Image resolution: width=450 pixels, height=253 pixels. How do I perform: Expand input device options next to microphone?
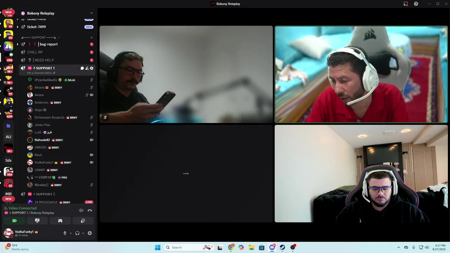(x=71, y=233)
